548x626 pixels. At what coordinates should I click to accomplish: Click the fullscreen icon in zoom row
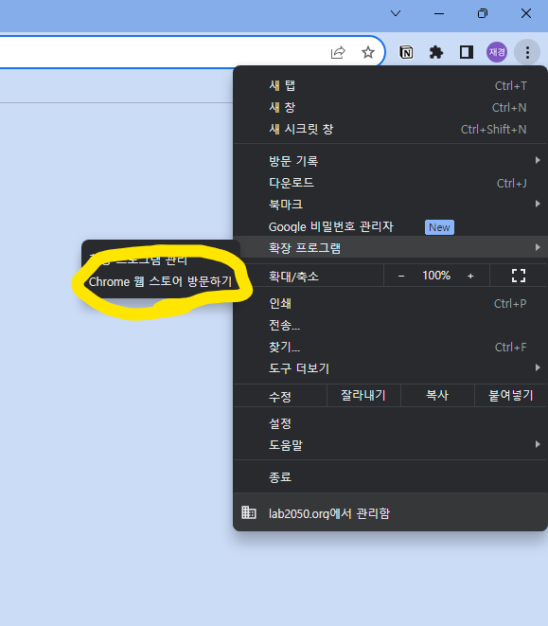pos(519,276)
